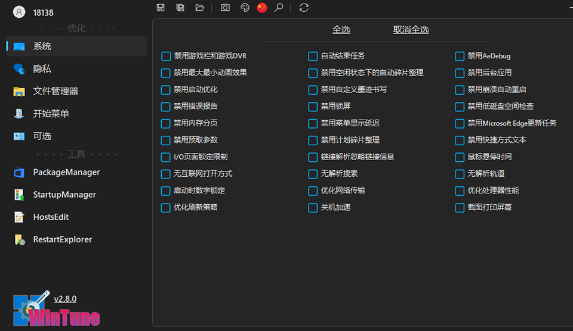Click the camera screenshot icon
The width and height of the screenshot is (573, 331).
[225, 7]
